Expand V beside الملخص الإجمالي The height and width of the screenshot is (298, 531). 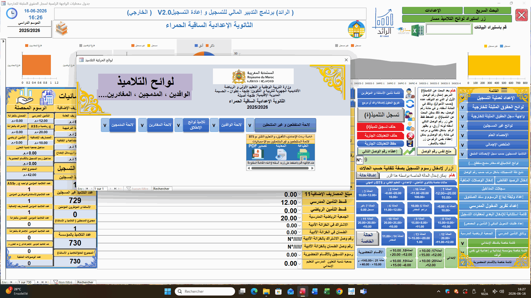(462, 145)
